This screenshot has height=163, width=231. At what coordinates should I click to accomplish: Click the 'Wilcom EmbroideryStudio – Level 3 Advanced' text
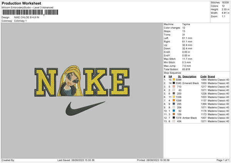(27, 8)
